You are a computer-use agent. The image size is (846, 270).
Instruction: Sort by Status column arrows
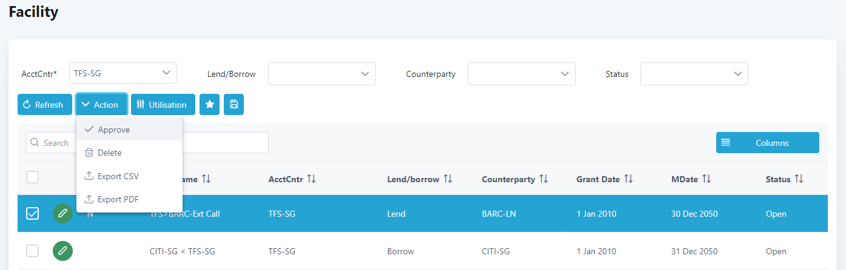coord(799,179)
